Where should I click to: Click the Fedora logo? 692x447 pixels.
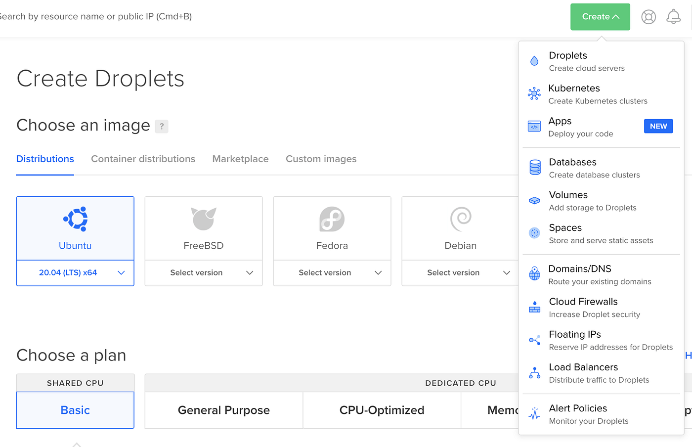click(332, 219)
